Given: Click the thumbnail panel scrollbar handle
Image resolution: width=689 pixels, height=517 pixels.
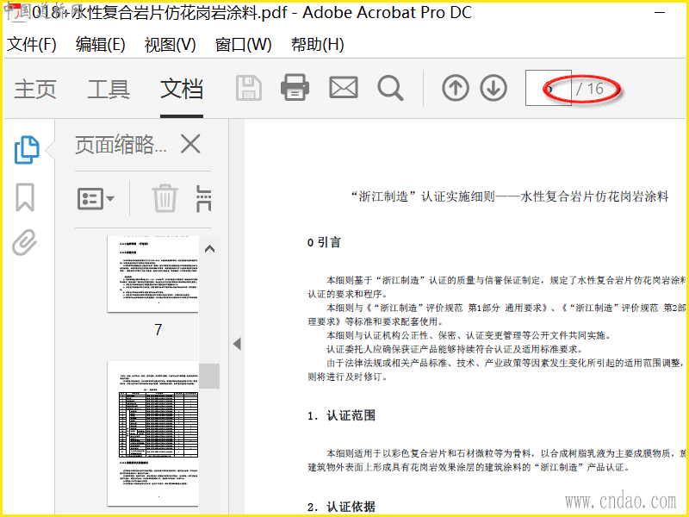Looking at the screenshot, I should point(209,376).
